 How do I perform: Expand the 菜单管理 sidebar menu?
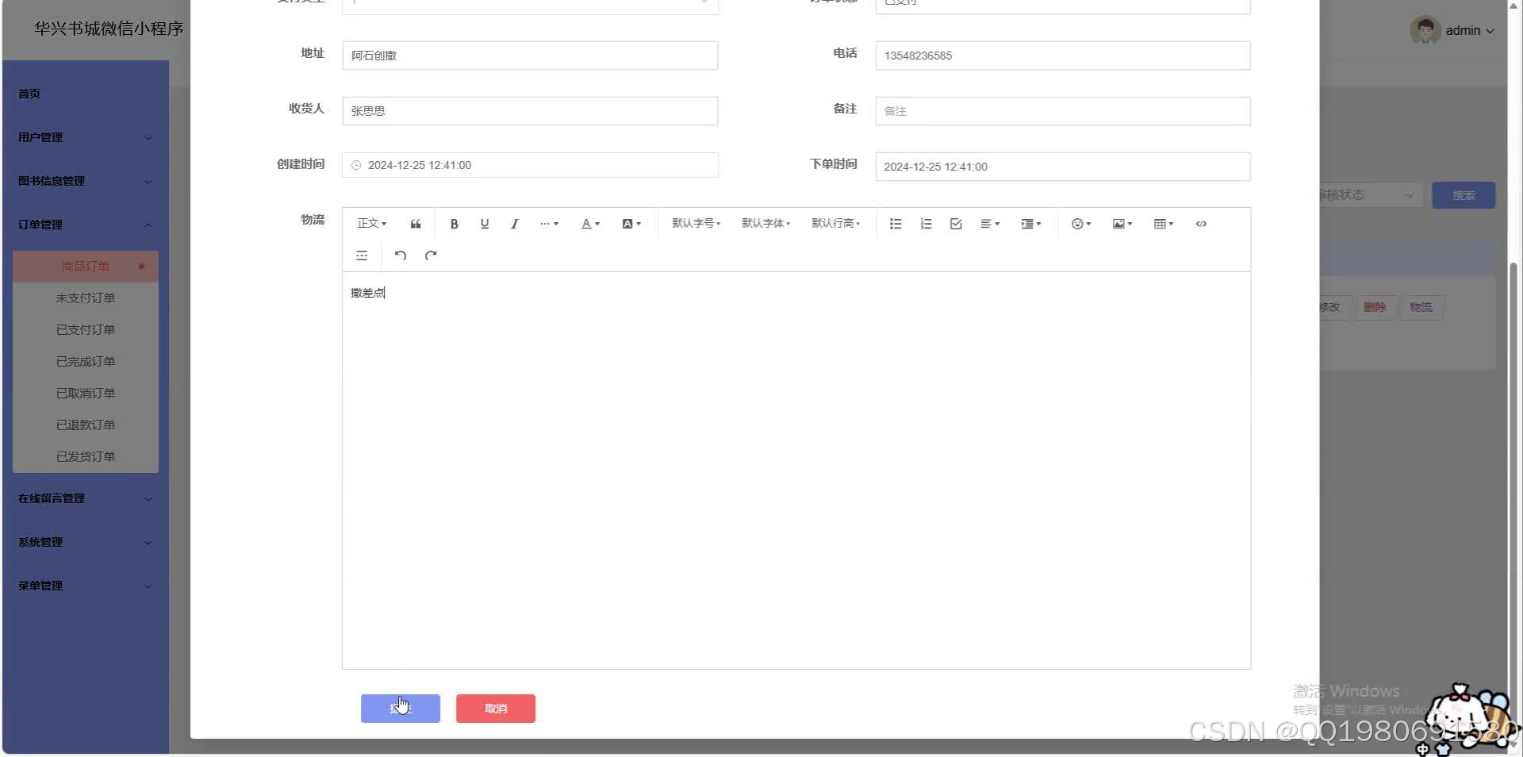pos(86,586)
